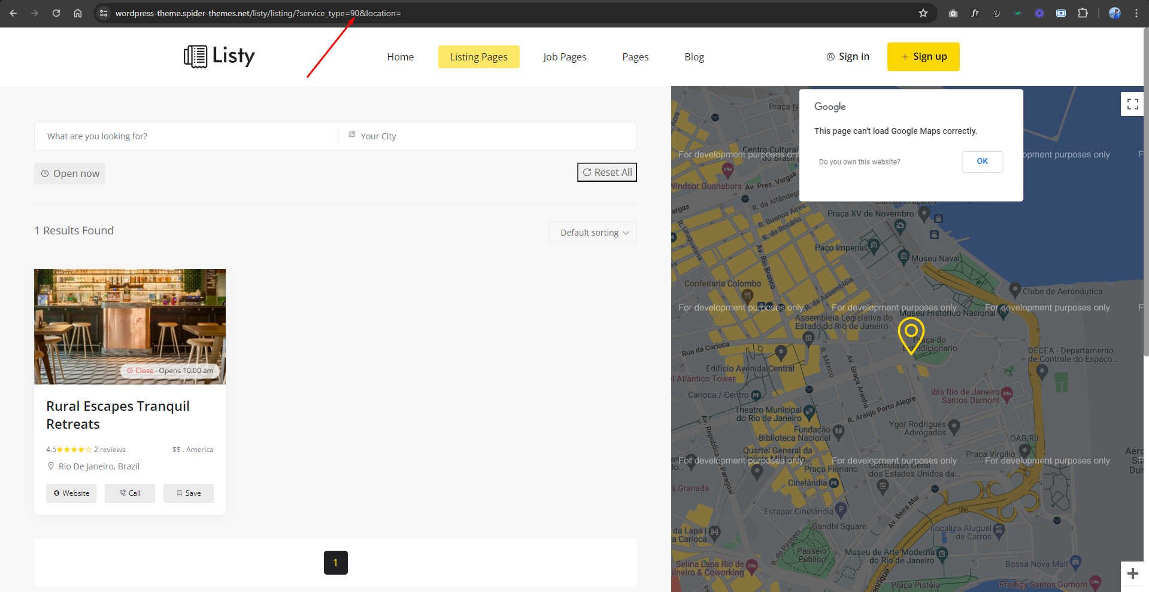Click the Call button on listing card
1149x592 pixels.
tap(130, 493)
